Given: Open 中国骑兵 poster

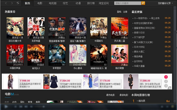Looking at the screenshot, I should (x=99, y=28).
